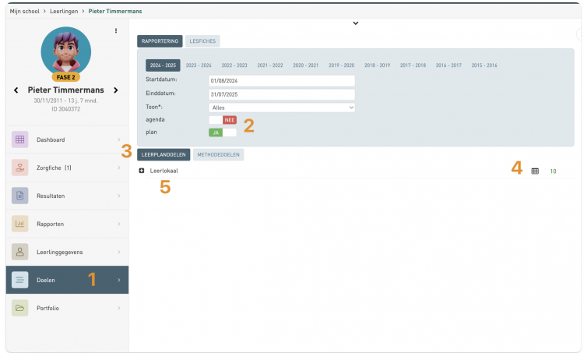Switch to the Lesfiches tab
This screenshot has height=353, width=584.
(203, 41)
